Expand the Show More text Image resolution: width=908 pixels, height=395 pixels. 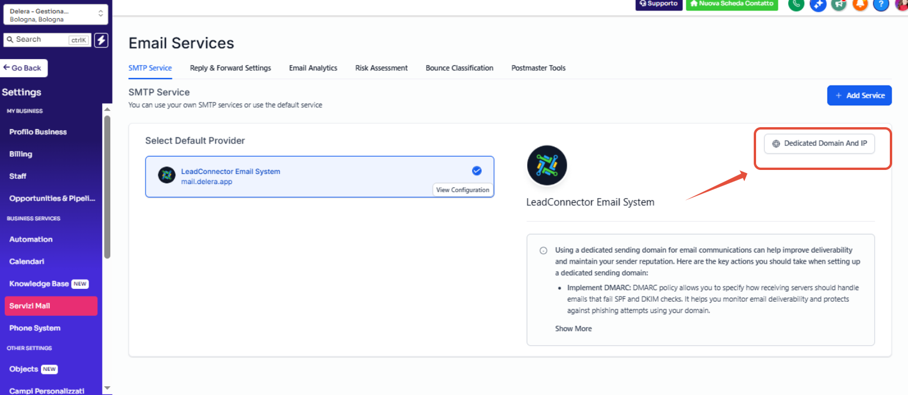tap(573, 329)
